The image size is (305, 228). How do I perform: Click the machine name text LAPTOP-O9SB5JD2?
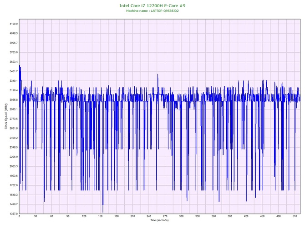[x=164, y=11]
